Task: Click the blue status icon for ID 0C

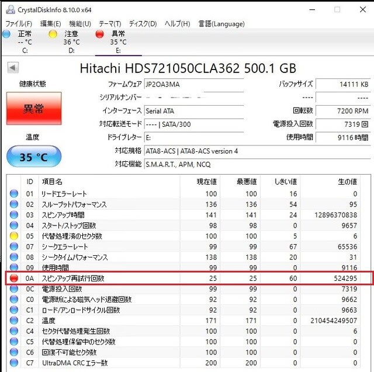Action: [14, 288]
